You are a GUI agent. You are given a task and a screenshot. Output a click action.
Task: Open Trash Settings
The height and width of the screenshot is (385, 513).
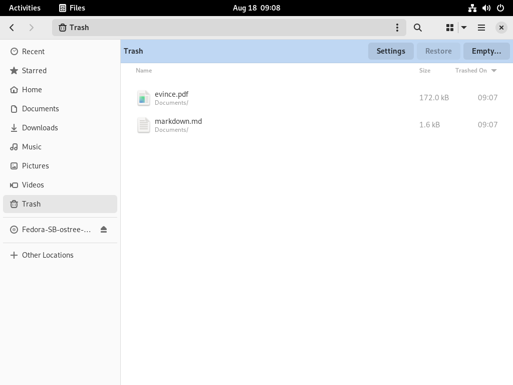point(391,51)
